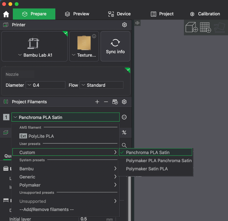Open printer settings gear icon

point(124,25)
